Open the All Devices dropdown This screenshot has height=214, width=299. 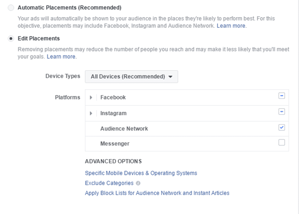pos(131,76)
